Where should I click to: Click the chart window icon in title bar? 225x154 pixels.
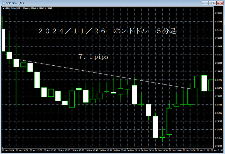coord(3,3)
